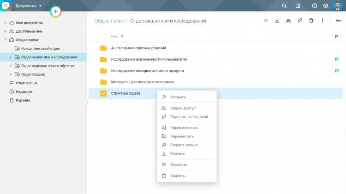Collapse the Общие папки tree node
The width and height of the screenshot is (346, 194).
coord(5,40)
